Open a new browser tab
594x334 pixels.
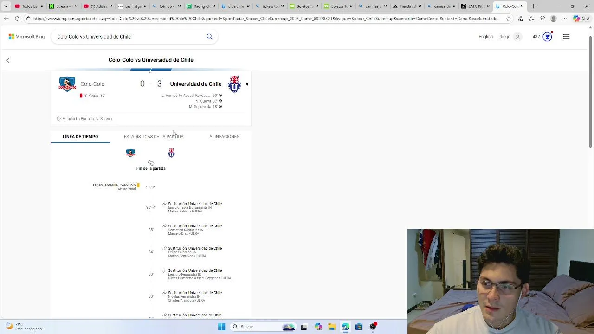click(533, 6)
